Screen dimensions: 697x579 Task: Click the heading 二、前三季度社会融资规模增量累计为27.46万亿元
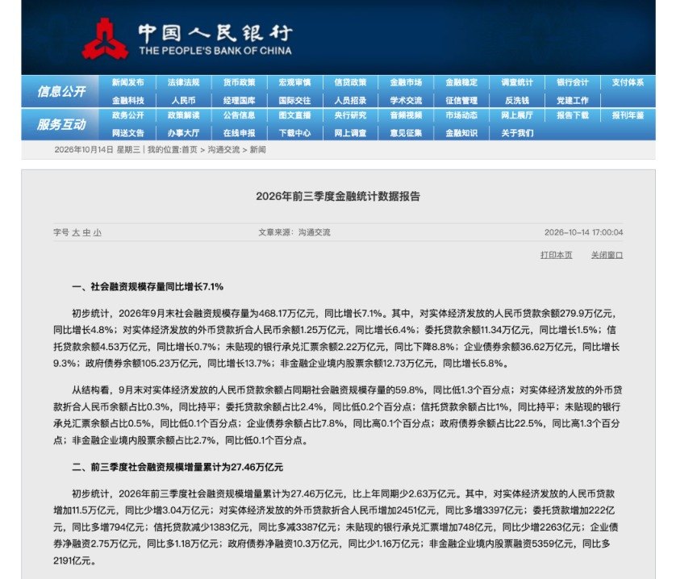[x=177, y=467]
